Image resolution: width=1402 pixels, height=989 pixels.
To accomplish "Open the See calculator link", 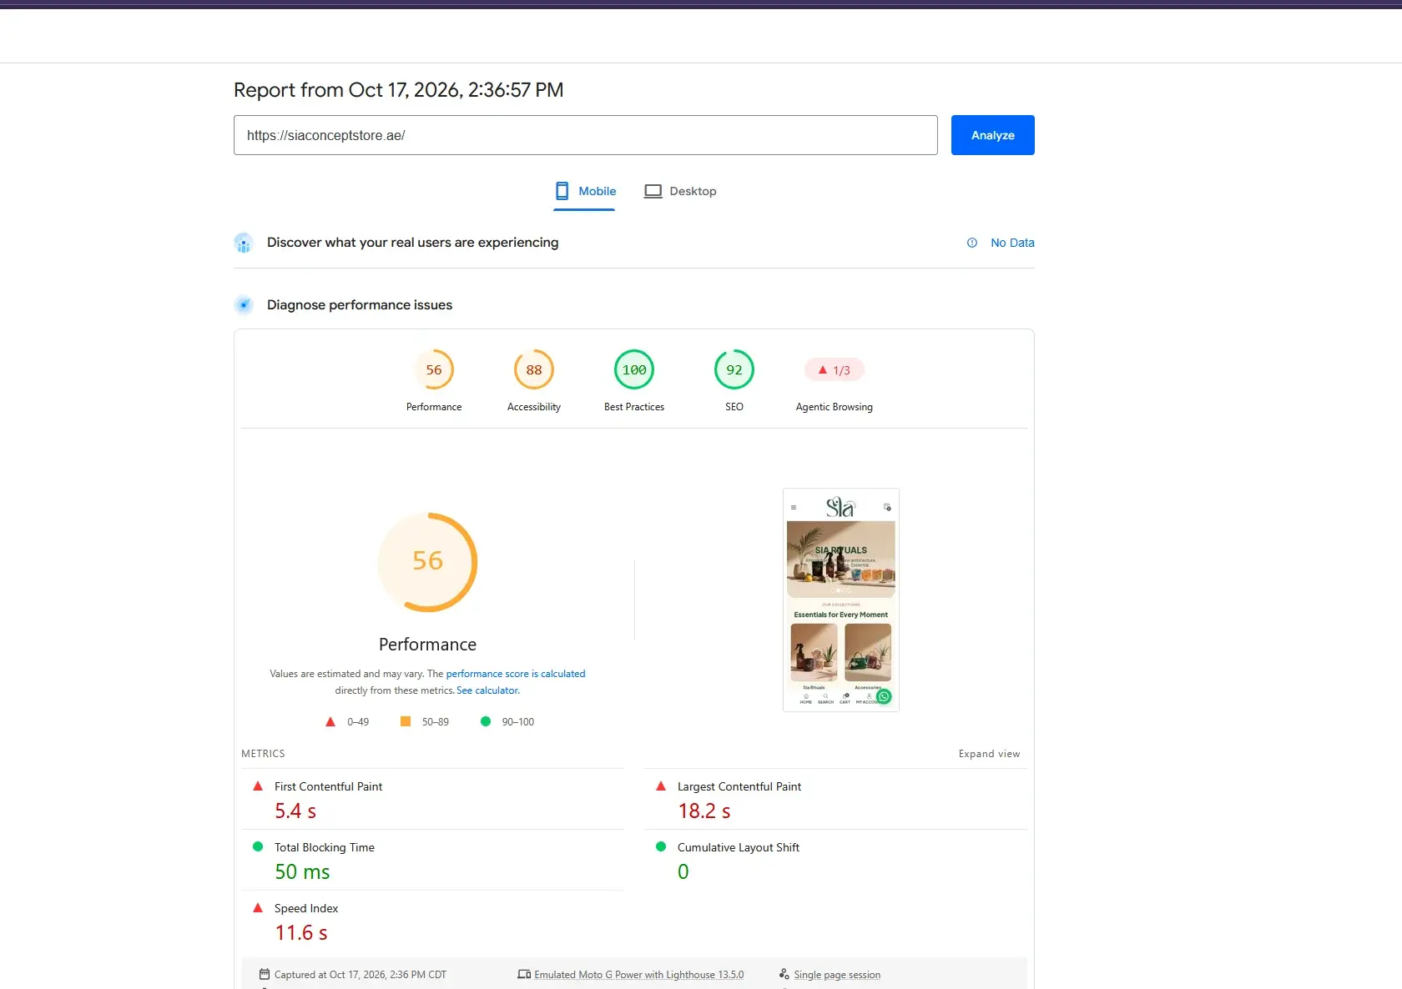I will pyautogui.click(x=488, y=690).
